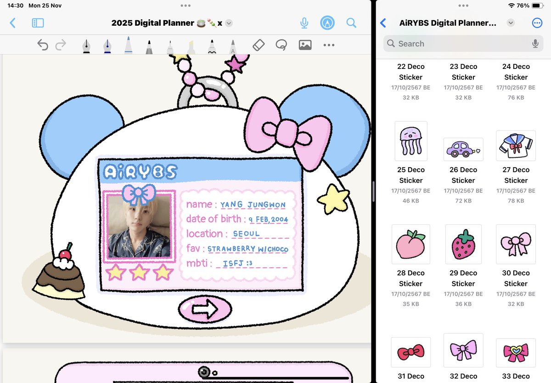
Task: Open multitasking dots above Files window
Action: (x=463, y=6)
